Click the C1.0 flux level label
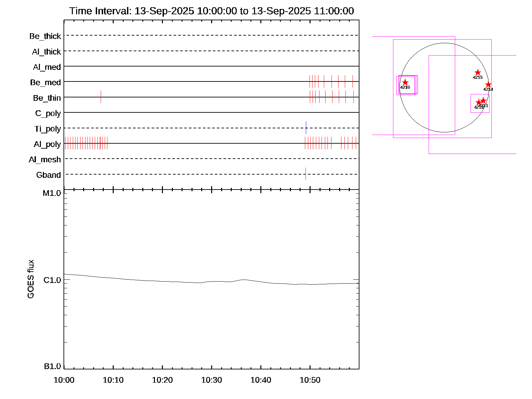Image resolution: width=532 pixels, height=399 pixels. (x=52, y=280)
